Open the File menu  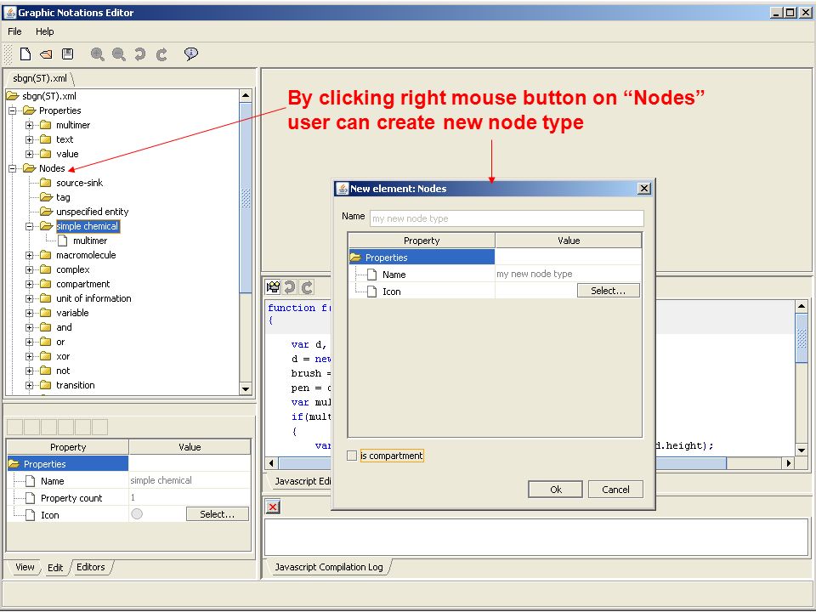pyautogui.click(x=14, y=31)
